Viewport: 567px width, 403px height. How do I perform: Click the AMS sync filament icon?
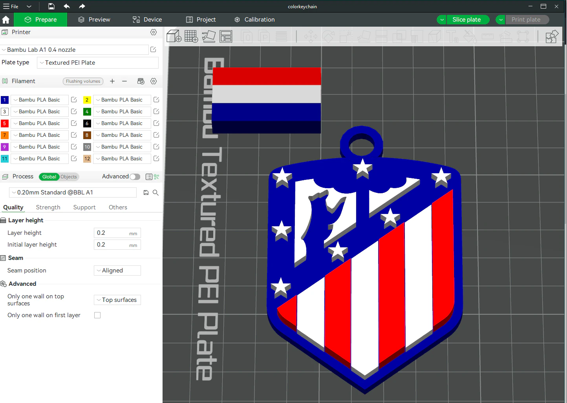tap(141, 81)
